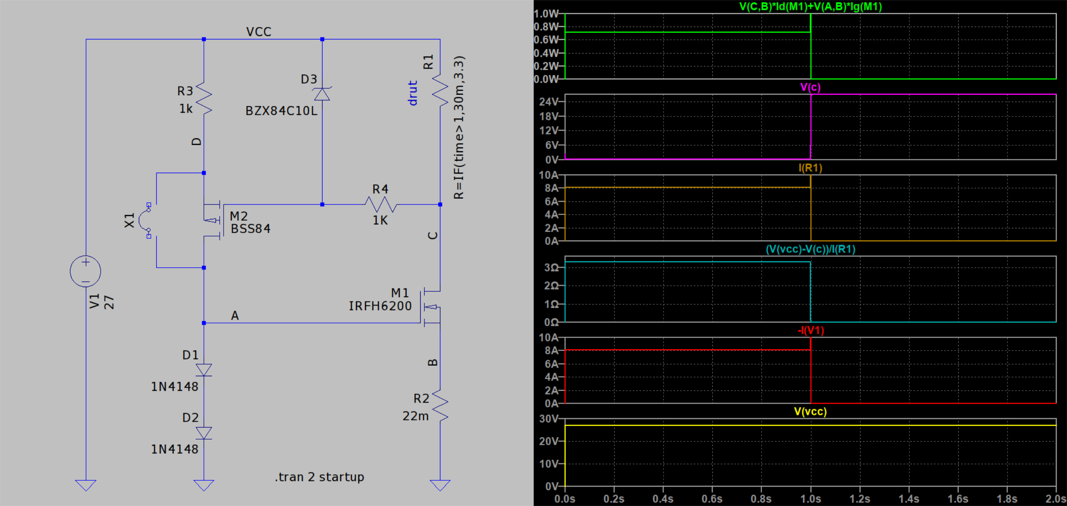Click the .tran 2 startup directive
Viewport: 1067px width, 506px height.
click(x=320, y=477)
